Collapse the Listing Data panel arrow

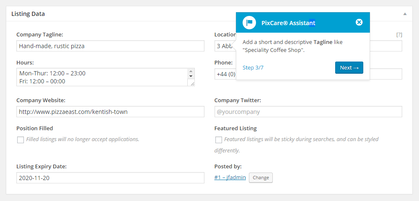[x=405, y=14]
